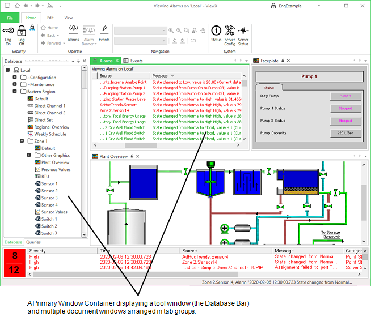The image size is (371, 334).
Task: Click the red alarm count 8 box
Action: 15,256
